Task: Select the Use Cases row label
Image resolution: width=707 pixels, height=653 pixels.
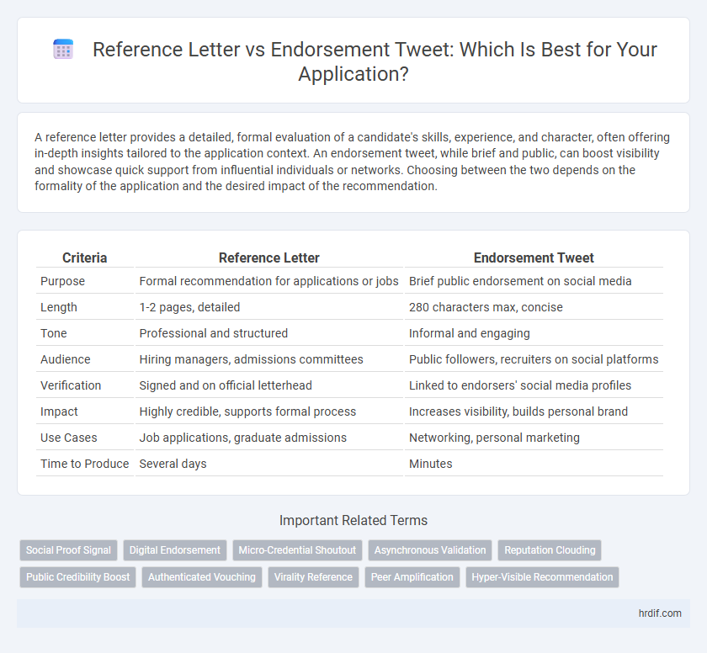Action: [x=69, y=438]
